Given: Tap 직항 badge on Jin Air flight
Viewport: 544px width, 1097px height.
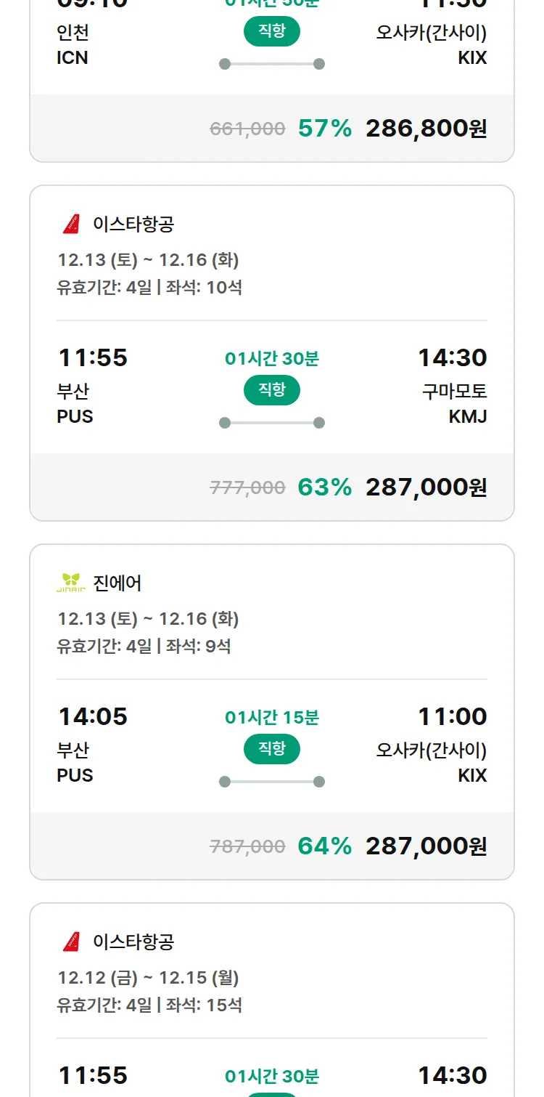Looking at the screenshot, I should 272,750.
